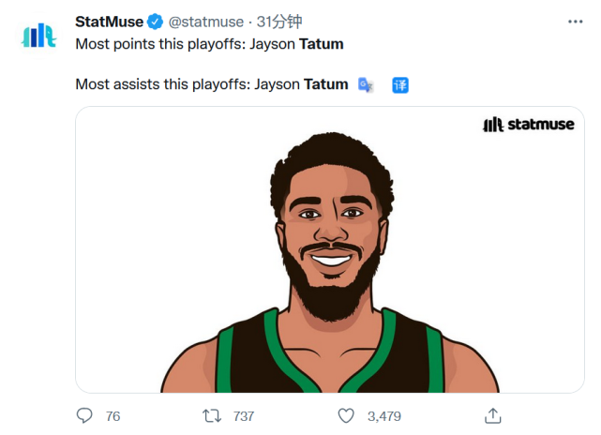Like the tweet with the heart
The width and height of the screenshot is (601, 435).
[x=345, y=414]
